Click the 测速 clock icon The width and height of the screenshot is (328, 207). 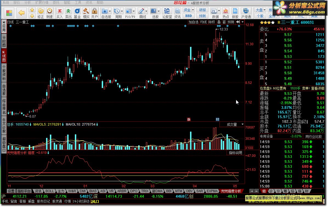[50, 11]
